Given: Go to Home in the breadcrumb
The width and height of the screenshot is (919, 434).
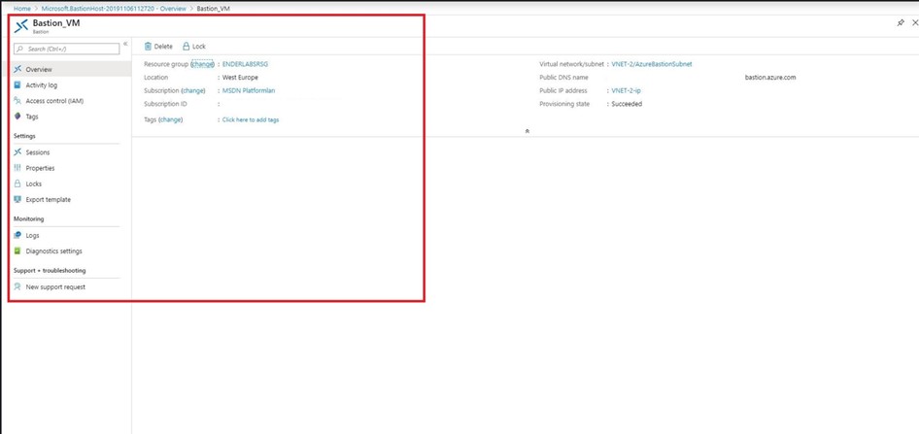Looking at the screenshot, I should [x=21, y=9].
